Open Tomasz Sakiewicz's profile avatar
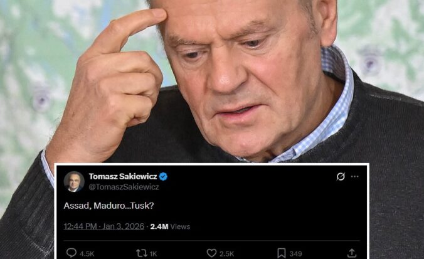 coord(74,181)
